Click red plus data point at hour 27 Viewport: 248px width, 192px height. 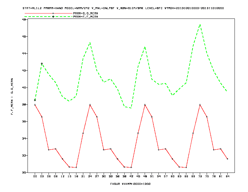point(97,117)
